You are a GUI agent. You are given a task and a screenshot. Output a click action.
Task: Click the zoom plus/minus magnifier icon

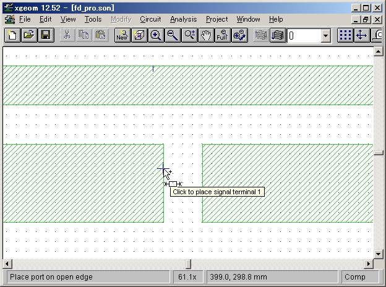tap(189, 35)
